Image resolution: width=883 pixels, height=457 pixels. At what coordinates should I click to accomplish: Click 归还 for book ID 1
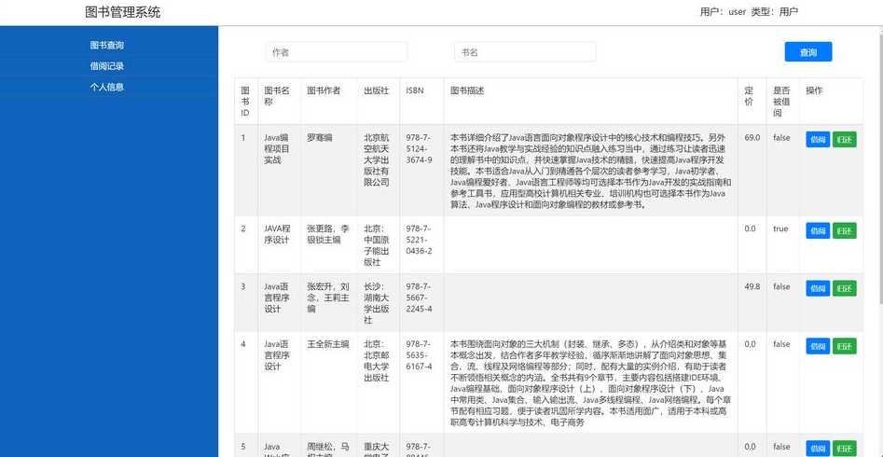(x=844, y=140)
